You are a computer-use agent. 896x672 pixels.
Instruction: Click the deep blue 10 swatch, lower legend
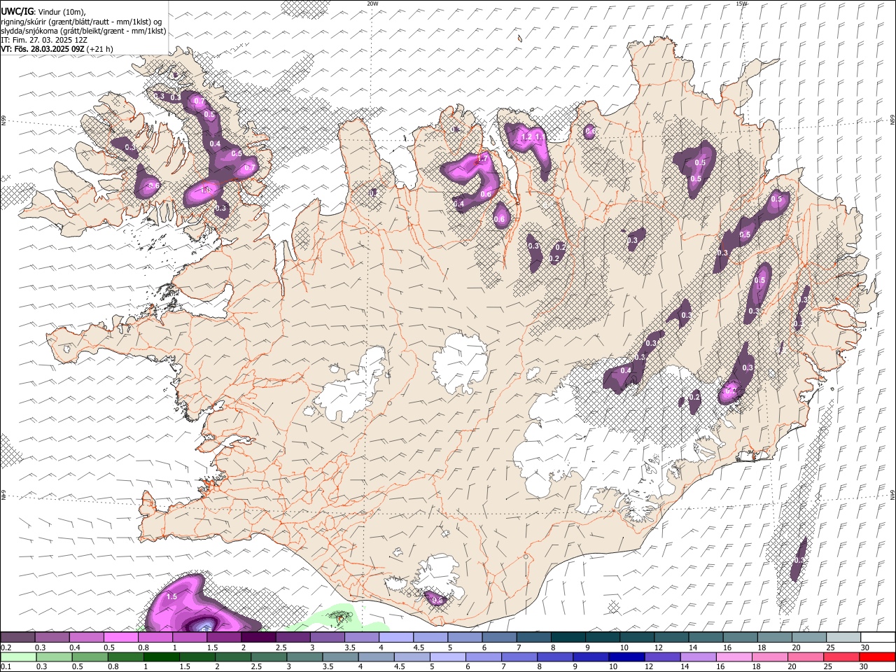626,657
